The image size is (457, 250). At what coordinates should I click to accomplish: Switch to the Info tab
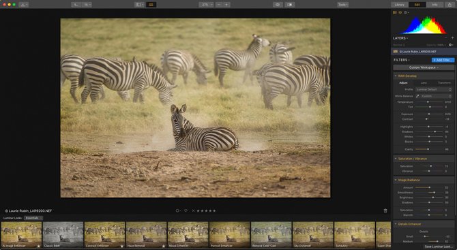[x=434, y=5]
